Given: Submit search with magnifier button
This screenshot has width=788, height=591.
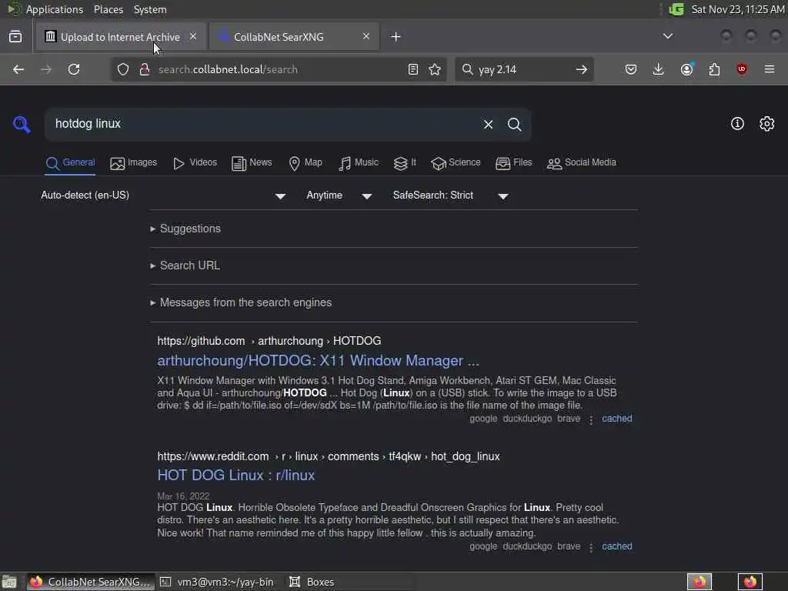Looking at the screenshot, I should pyautogui.click(x=514, y=124).
